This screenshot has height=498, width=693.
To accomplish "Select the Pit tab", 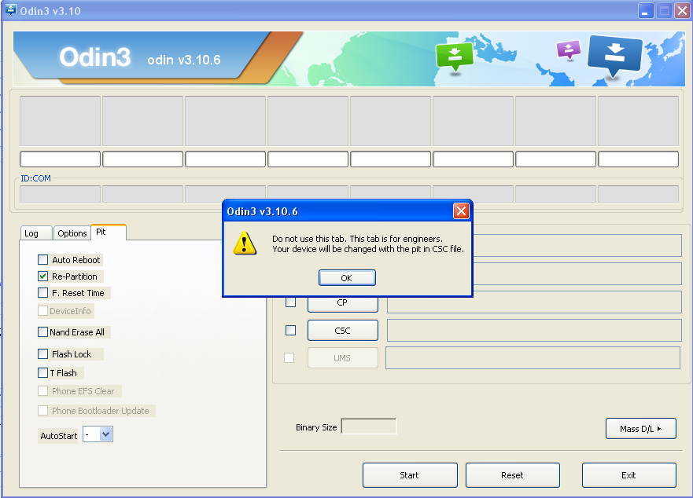I will point(109,233).
